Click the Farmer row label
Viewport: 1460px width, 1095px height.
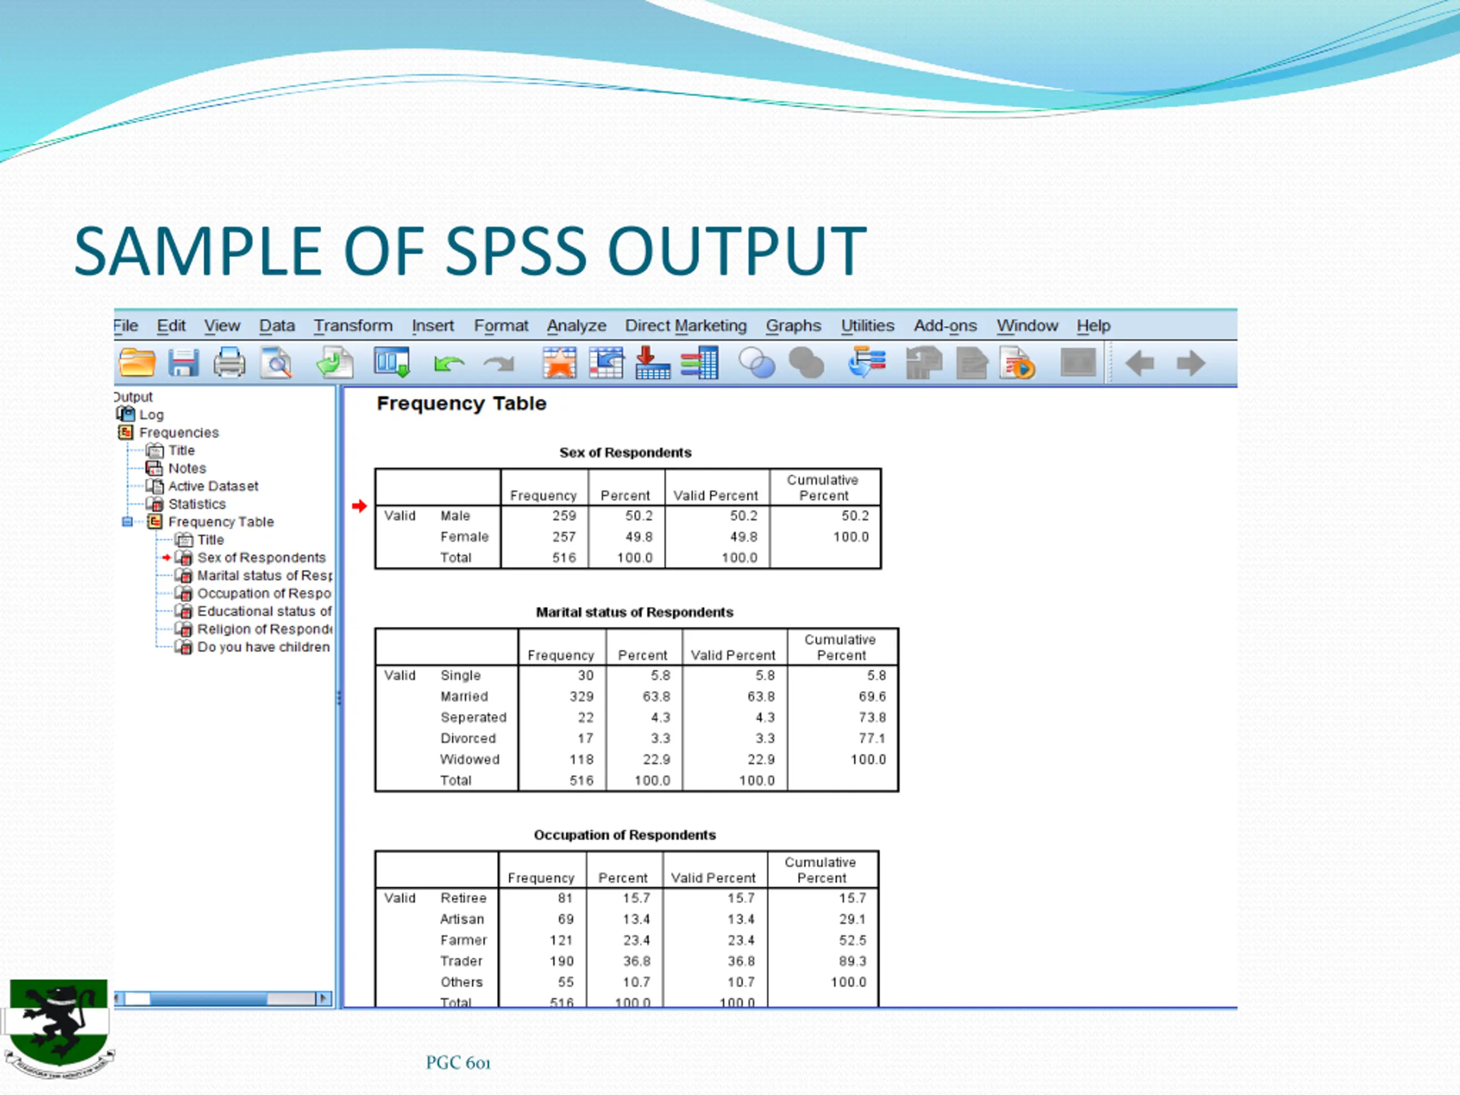[463, 940]
